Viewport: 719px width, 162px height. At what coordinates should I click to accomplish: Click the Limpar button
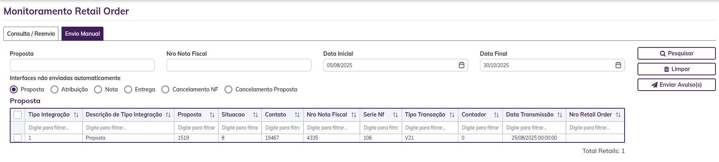point(676,69)
